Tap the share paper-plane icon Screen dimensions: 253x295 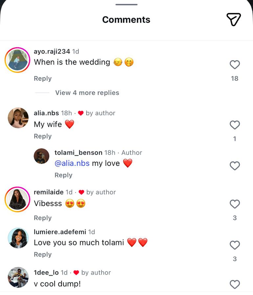pyautogui.click(x=234, y=19)
